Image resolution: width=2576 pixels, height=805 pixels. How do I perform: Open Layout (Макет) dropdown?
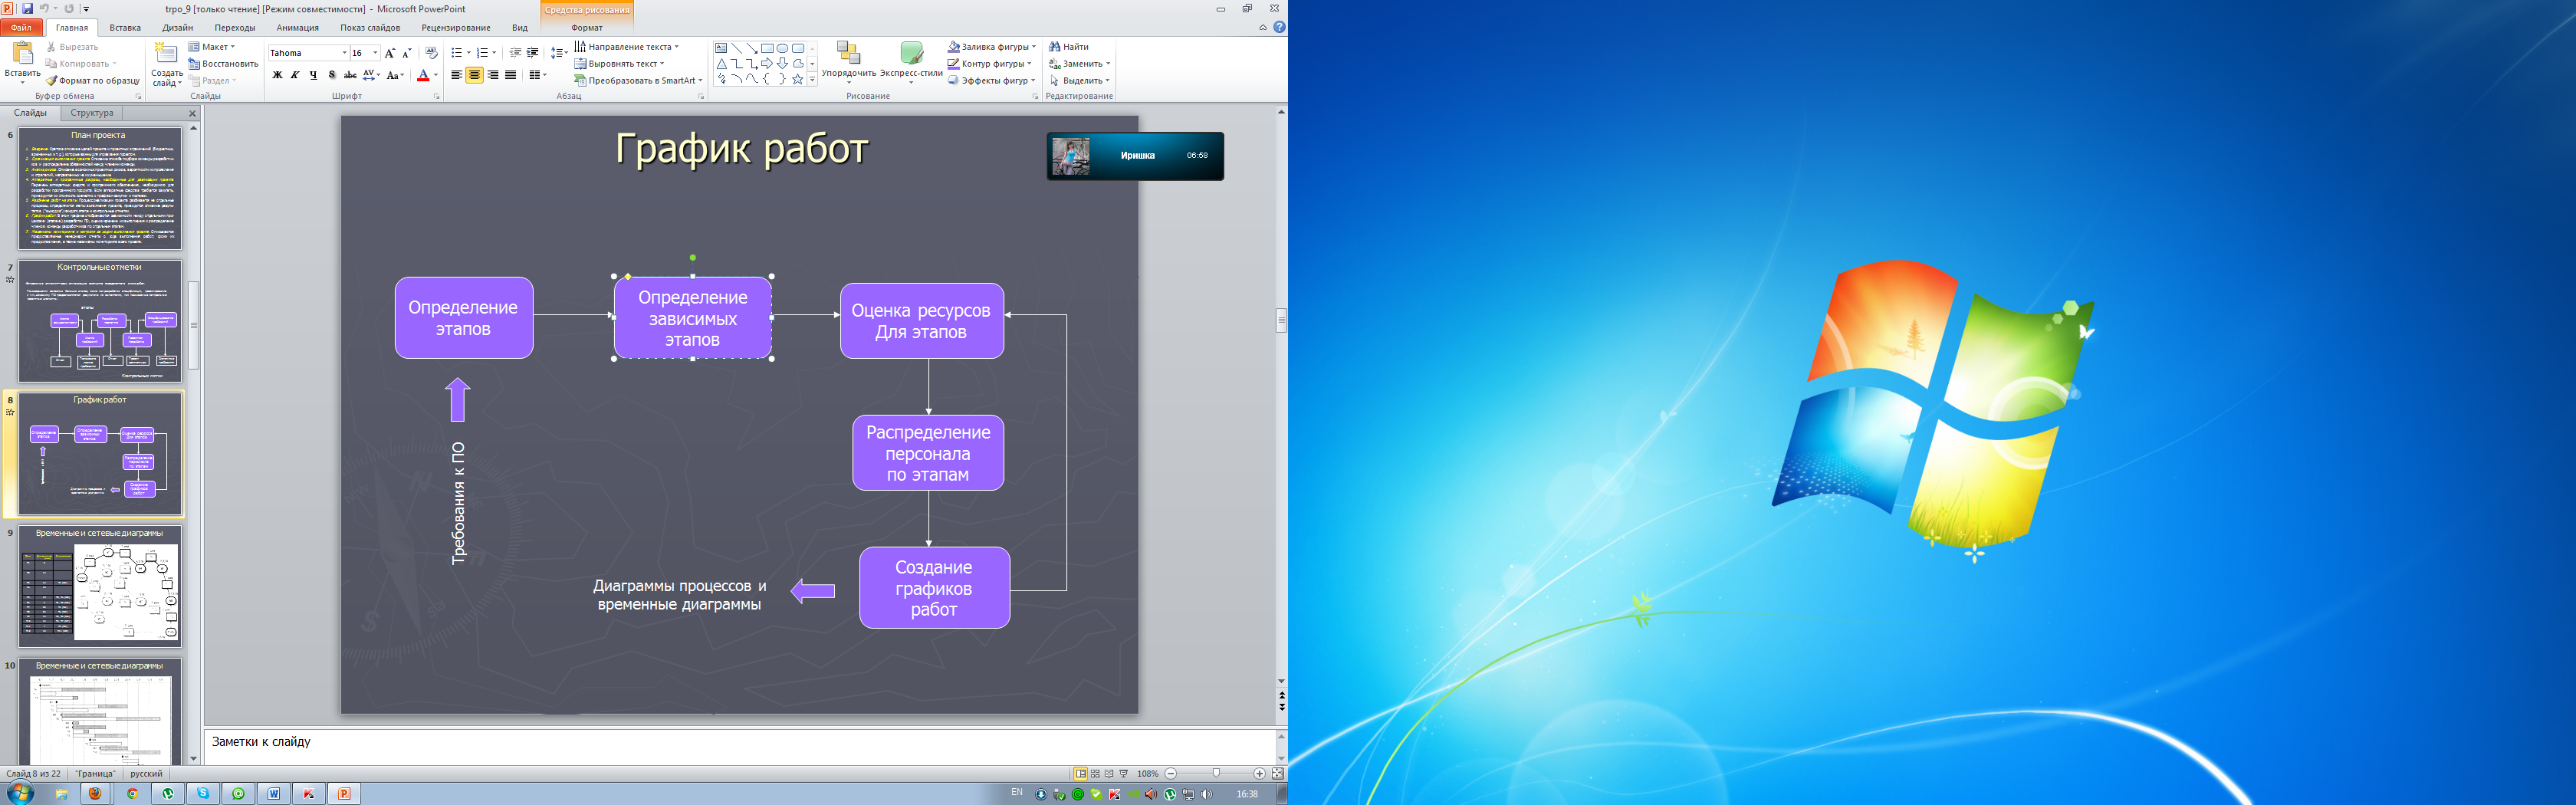click(x=211, y=47)
